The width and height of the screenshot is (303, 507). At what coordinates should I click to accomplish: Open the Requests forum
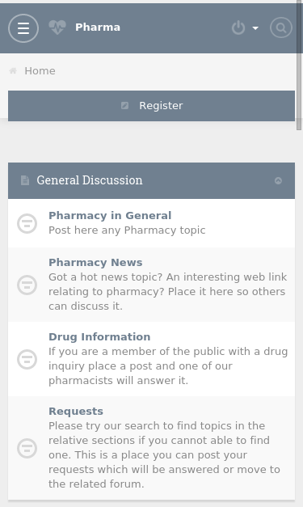[76, 412]
